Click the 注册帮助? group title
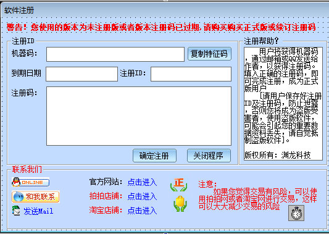329x234 pixels. click(x=261, y=41)
